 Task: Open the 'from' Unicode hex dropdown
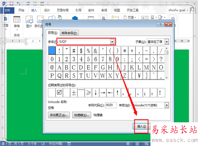[x=167, y=105]
